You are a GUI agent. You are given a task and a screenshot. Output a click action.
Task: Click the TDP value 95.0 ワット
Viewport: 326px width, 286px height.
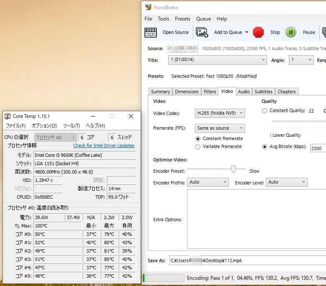[x=121, y=197]
